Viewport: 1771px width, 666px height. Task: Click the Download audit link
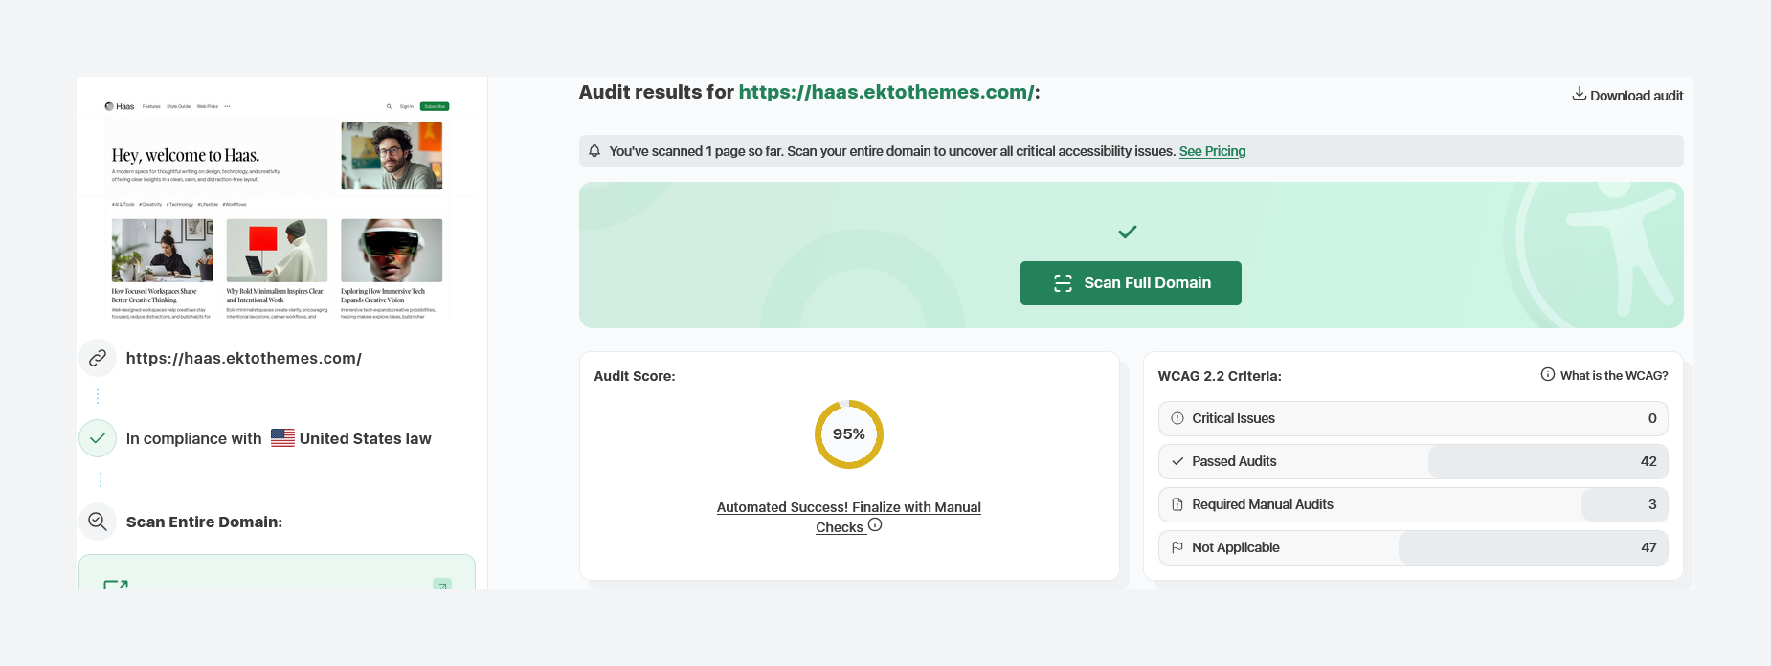click(x=1627, y=95)
